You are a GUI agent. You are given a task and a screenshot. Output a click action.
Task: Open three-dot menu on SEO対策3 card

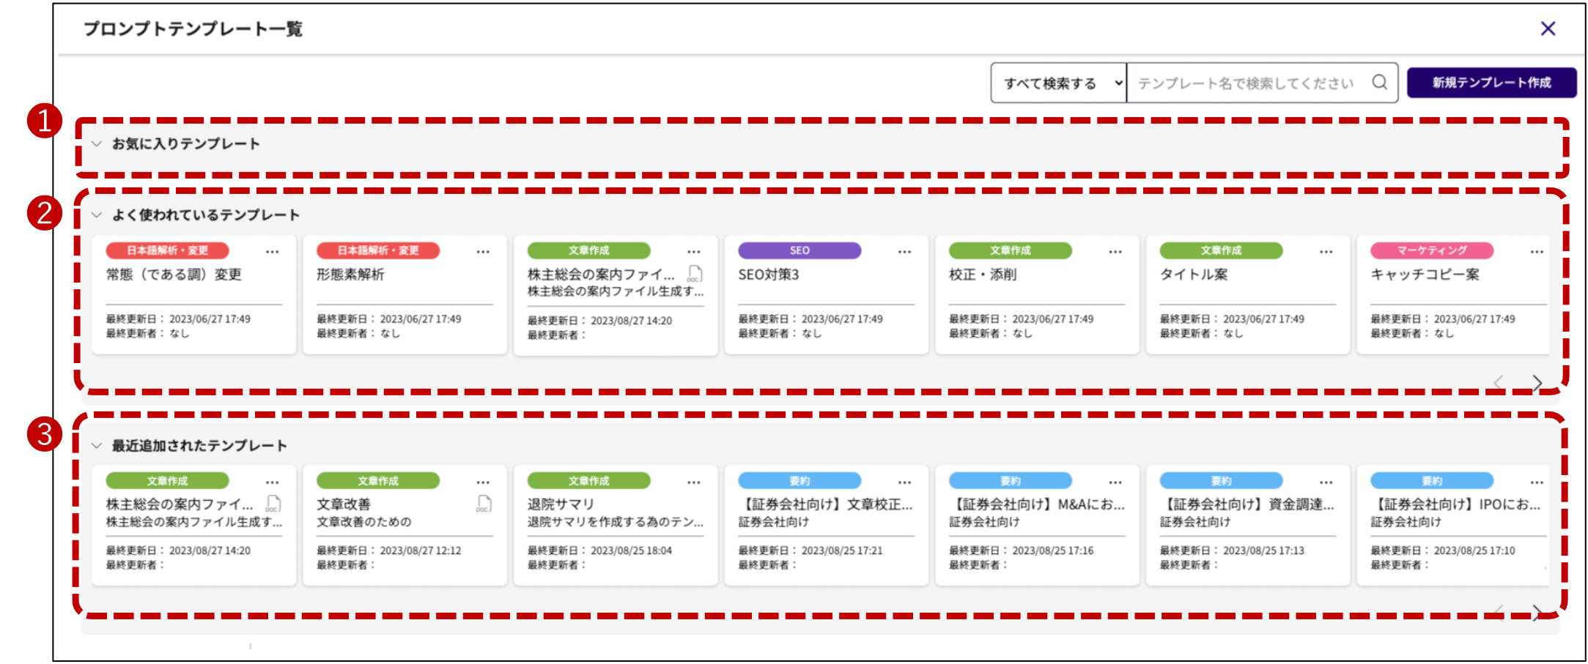(904, 252)
